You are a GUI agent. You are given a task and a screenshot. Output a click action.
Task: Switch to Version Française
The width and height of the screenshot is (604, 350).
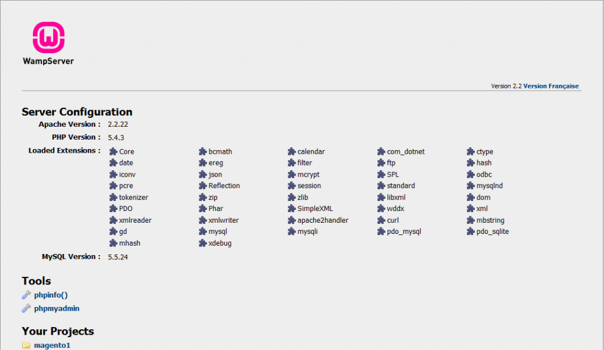[551, 86]
